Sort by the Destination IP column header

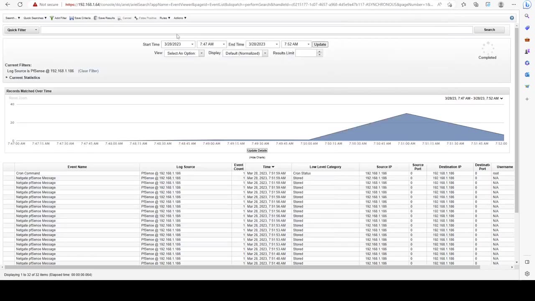(450, 167)
